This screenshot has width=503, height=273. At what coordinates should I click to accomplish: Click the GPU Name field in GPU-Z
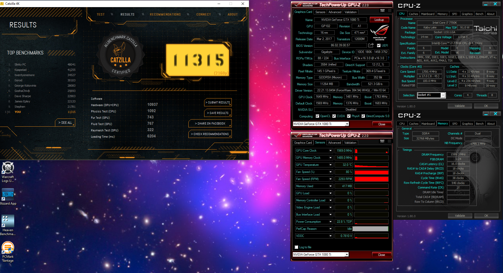tap(340, 20)
